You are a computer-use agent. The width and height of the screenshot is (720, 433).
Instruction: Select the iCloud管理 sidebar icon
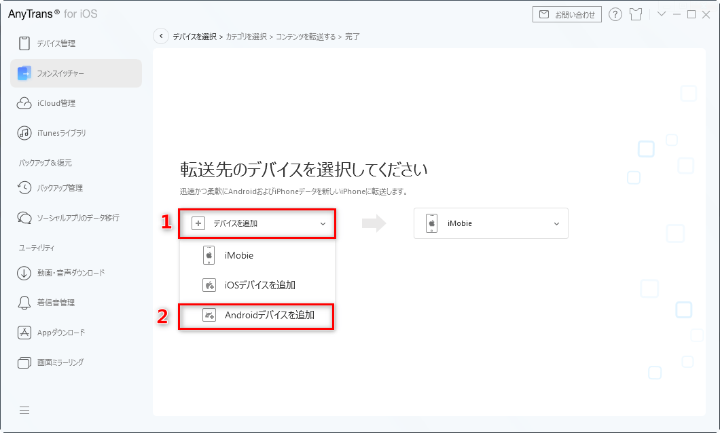[52, 102]
